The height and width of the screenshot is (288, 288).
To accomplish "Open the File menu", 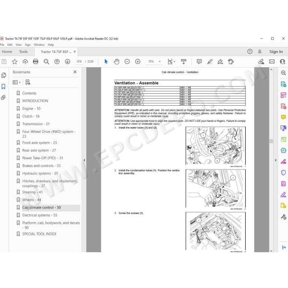I will pyautogui.click(x=2, y=44).
